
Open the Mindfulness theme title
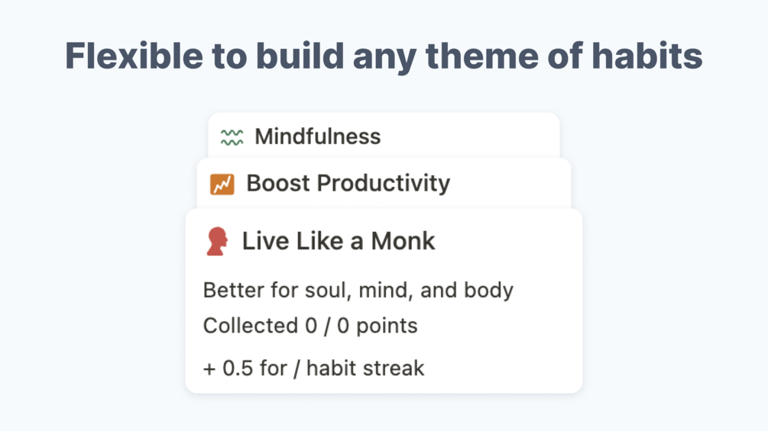(x=317, y=137)
